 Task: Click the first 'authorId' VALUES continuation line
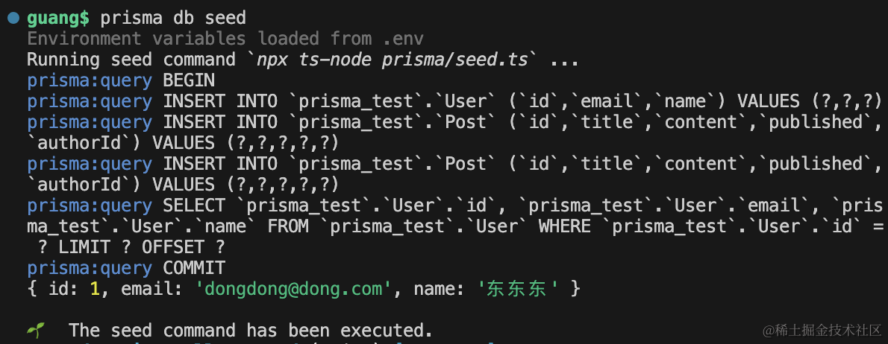[x=183, y=144]
